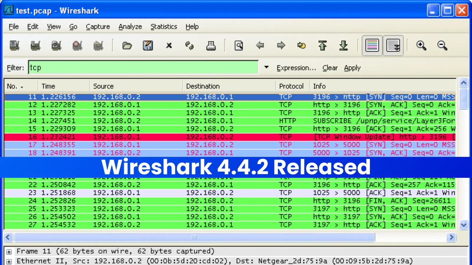This screenshot has height=265, width=472.
Task: Stop the running capture icon
Action: coord(77,46)
